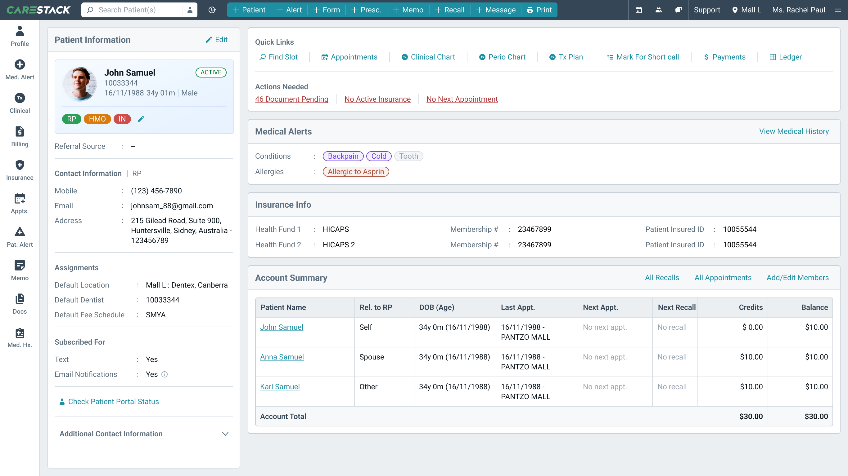The height and width of the screenshot is (476, 848).
Task: Click the + Presc. toolbar item
Action: click(366, 10)
